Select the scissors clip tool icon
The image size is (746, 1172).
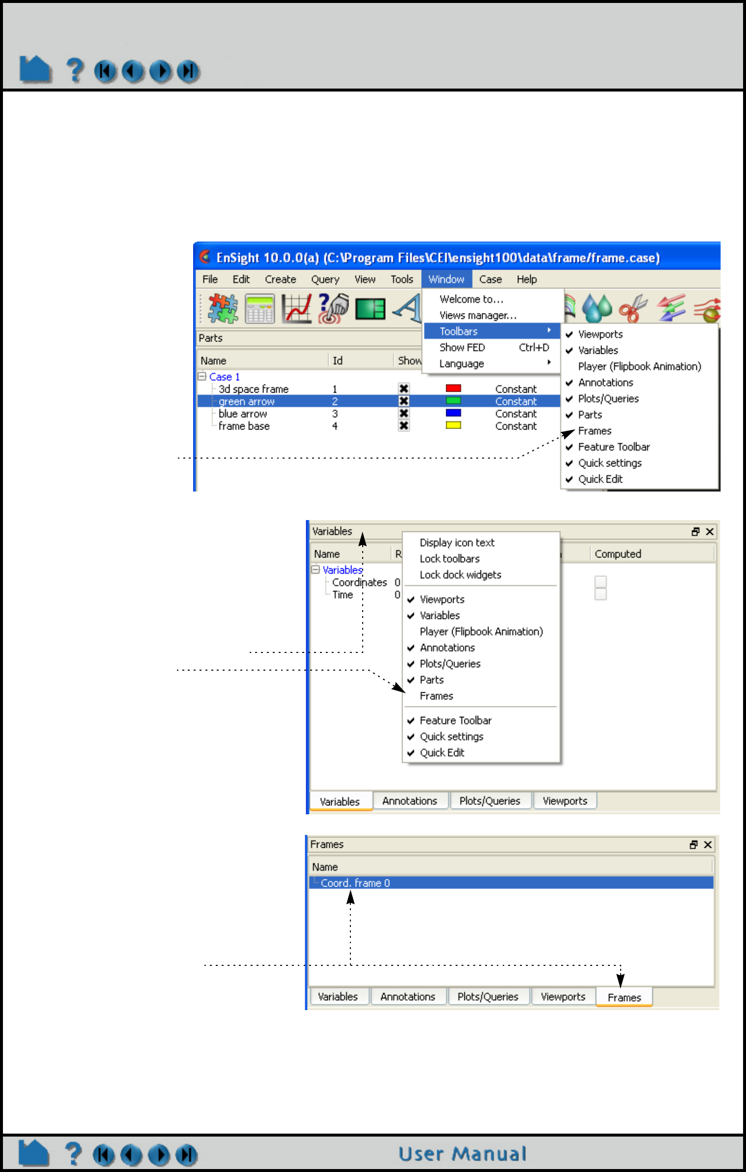pos(633,308)
